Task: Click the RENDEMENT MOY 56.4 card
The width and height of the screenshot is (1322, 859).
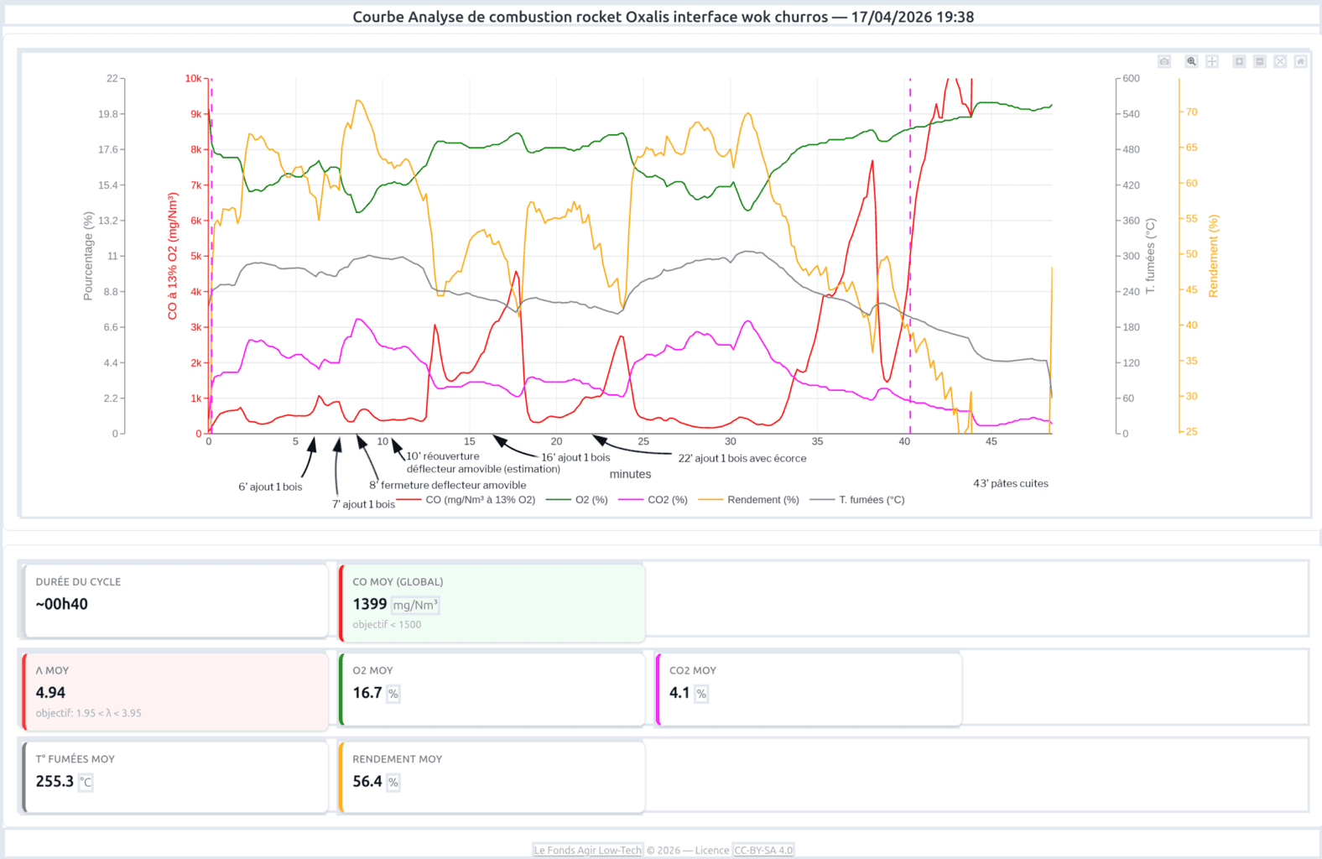Action: point(492,777)
